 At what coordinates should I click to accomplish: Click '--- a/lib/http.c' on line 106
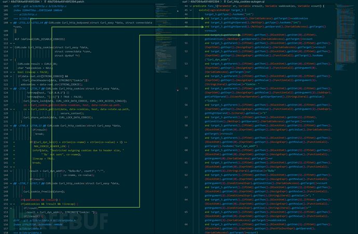[x=25, y=14]
